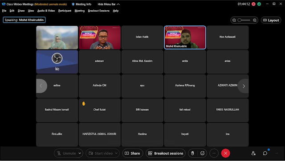The height and width of the screenshot is (161, 285).
Task: Open the Share menu
Action: 21,11
